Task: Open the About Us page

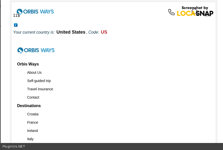Action: pyautogui.click(x=34, y=72)
